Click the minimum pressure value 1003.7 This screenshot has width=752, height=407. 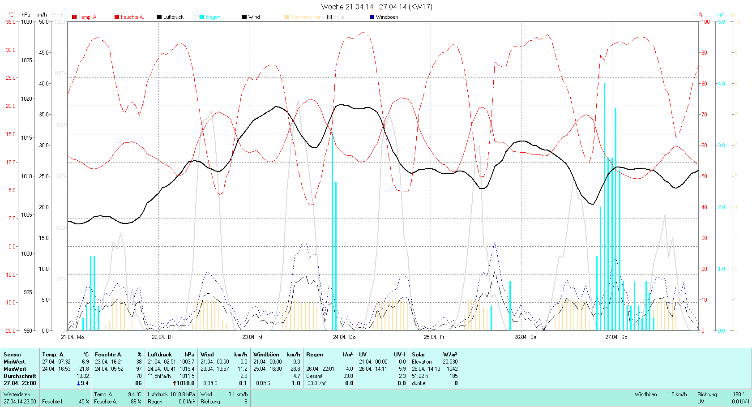187,362
